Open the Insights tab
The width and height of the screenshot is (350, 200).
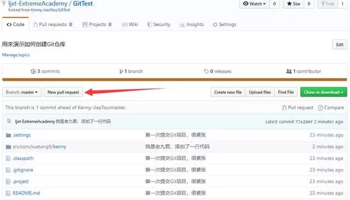(x=191, y=25)
